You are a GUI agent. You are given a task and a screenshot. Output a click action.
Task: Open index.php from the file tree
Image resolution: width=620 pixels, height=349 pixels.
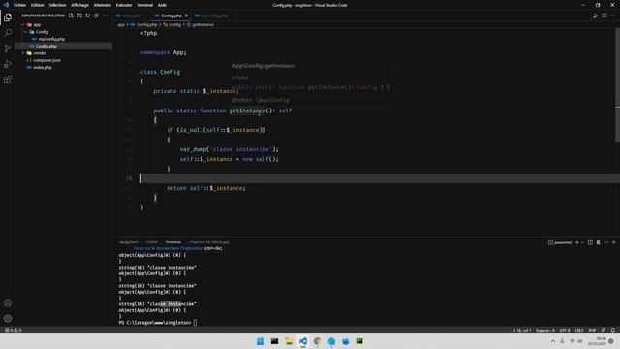coord(63,67)
